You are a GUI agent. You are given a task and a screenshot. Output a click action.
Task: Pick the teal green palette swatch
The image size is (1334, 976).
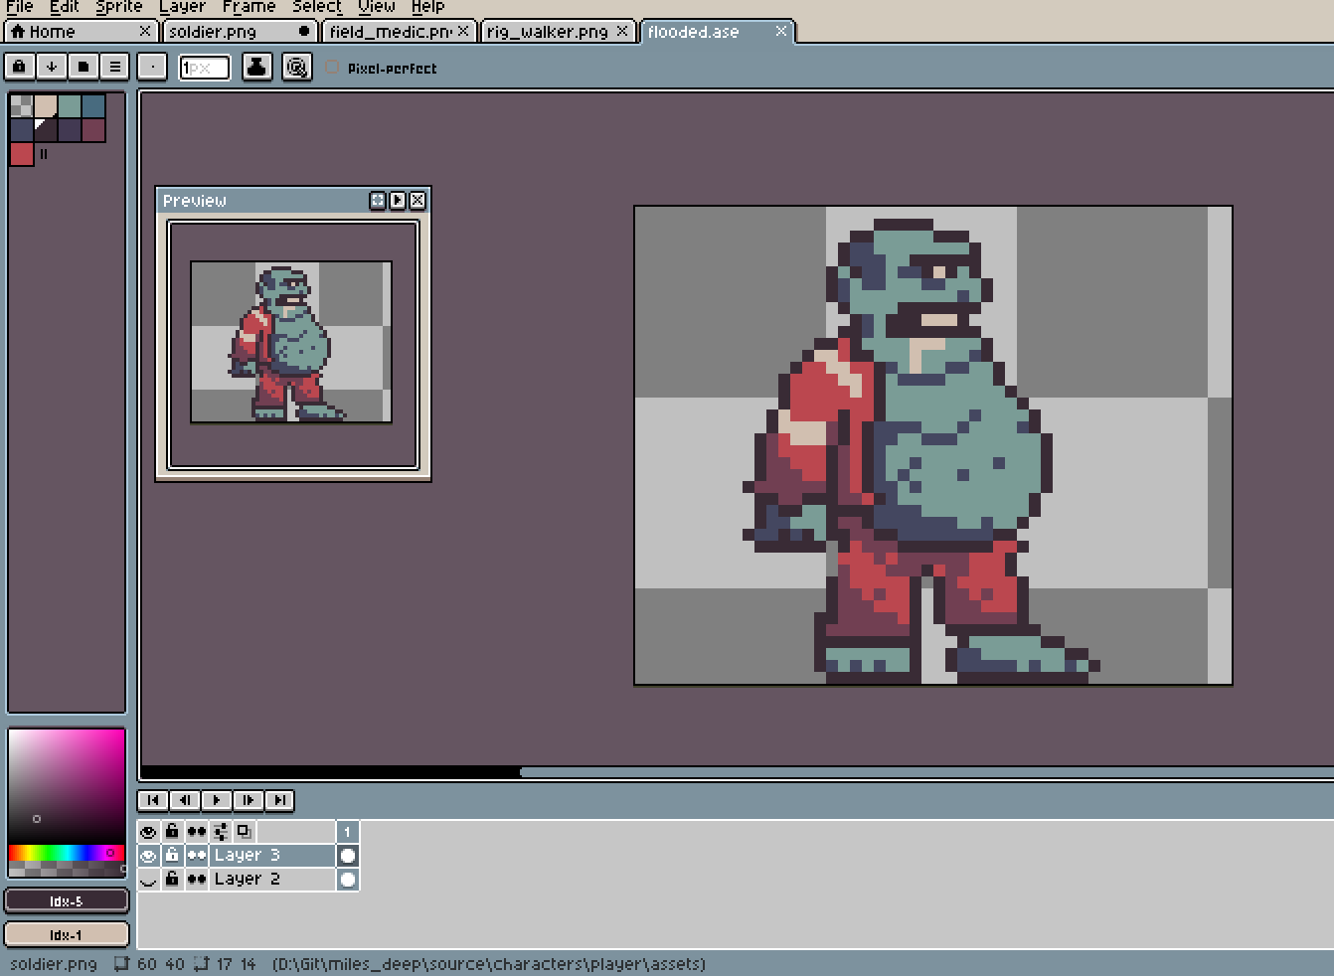coord(70,105)
